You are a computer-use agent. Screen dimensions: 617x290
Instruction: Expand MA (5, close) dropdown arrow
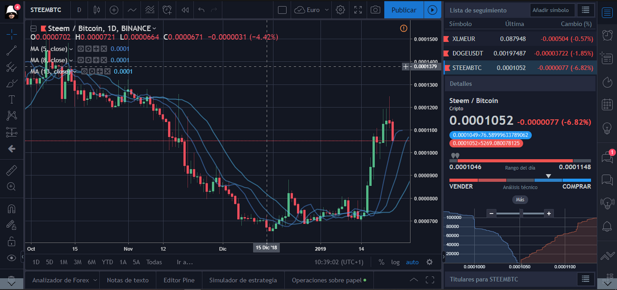tap(71, 49)
